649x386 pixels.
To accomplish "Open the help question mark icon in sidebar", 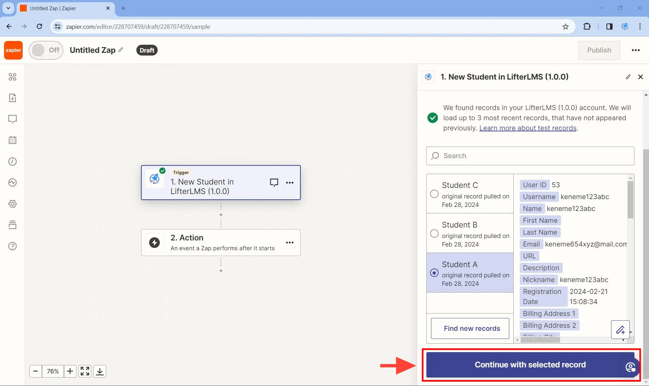I will 13,246.
